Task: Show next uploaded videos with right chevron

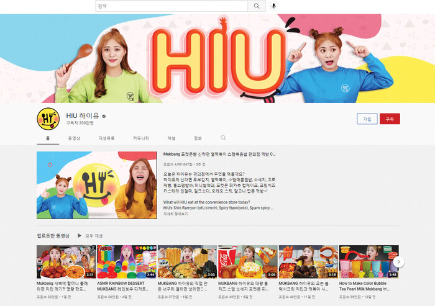Action: click(x=399, y=262)
